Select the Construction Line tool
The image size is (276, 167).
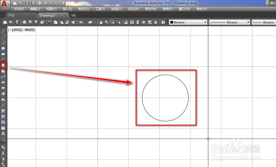(x=3, y=37)
